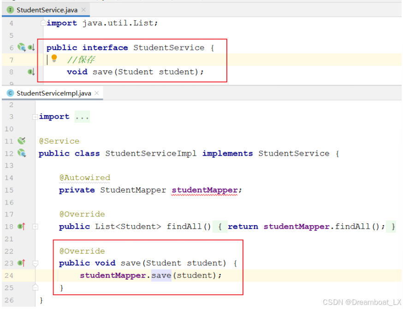Click StudentService name in interface declaration

pyautogui.click(x=169, y=47)
